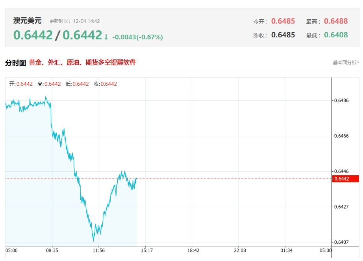Click the red 0.6442 current price tag
This screenshot has height=261, width=363.
click(x=346, y=179)
